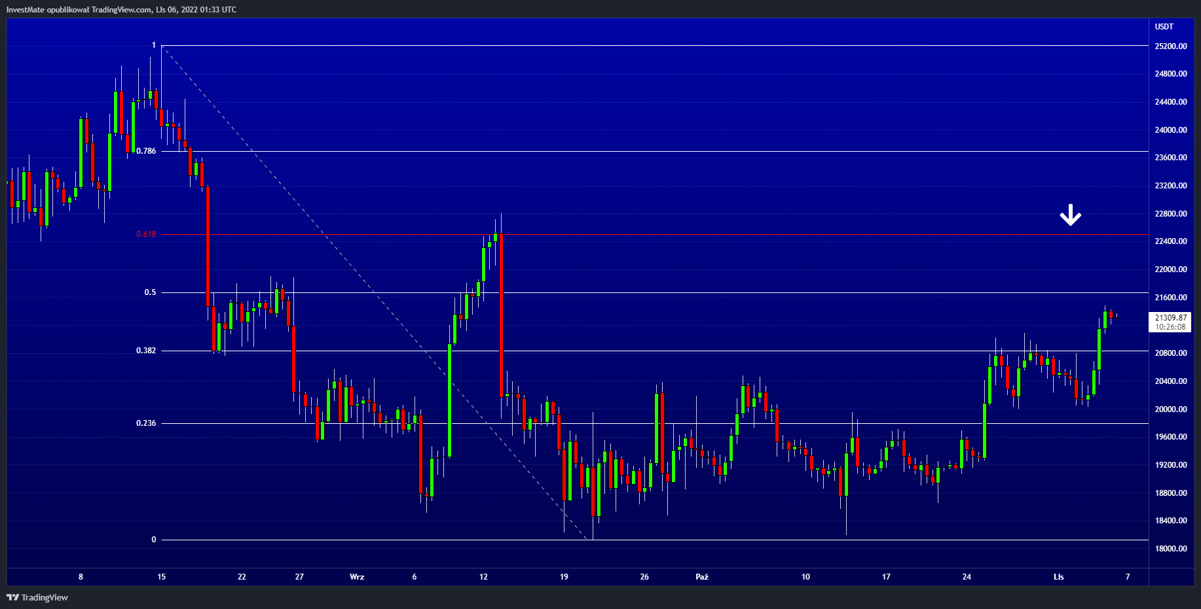Click date 10 on the time axis
1201x609 pixels.
point(805,577)
